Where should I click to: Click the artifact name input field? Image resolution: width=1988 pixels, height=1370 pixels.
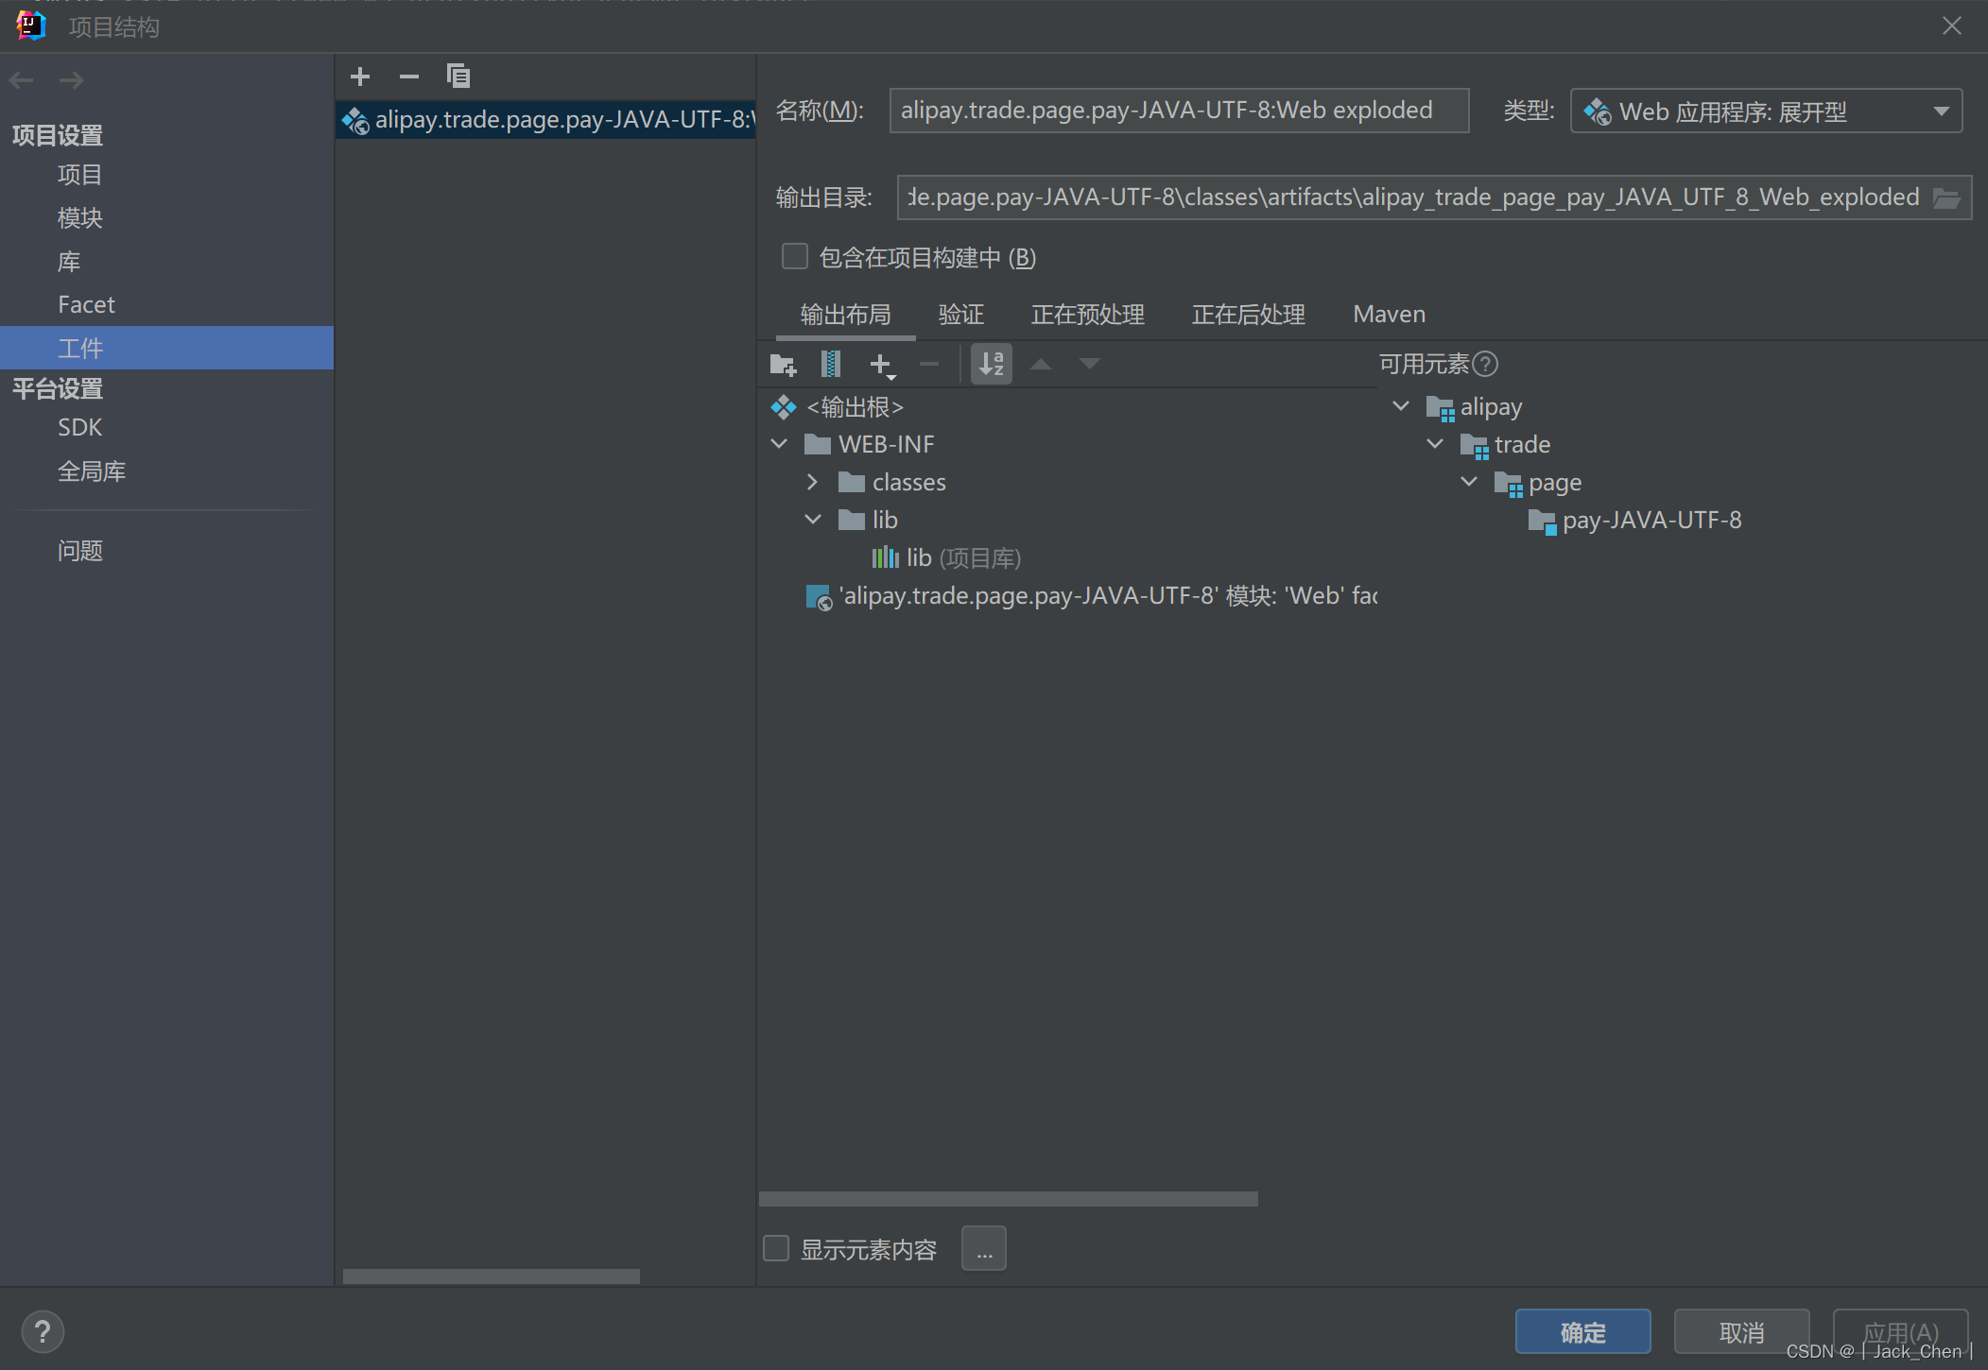tap(1179, 111)
